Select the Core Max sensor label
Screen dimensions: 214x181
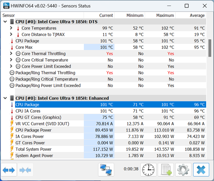[x=24, y=47]
